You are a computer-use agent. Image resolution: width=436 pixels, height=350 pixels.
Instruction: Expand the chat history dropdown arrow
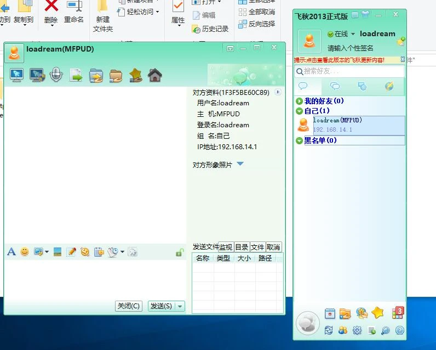click(122, 252)
